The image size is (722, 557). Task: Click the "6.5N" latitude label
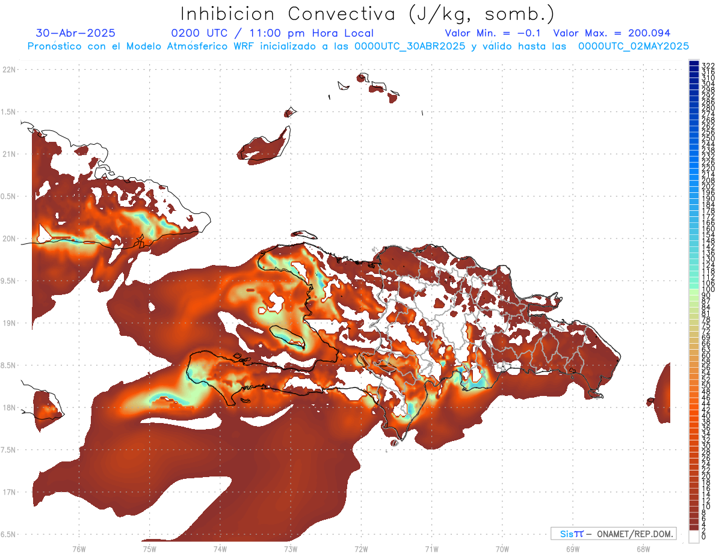[9, 534]
